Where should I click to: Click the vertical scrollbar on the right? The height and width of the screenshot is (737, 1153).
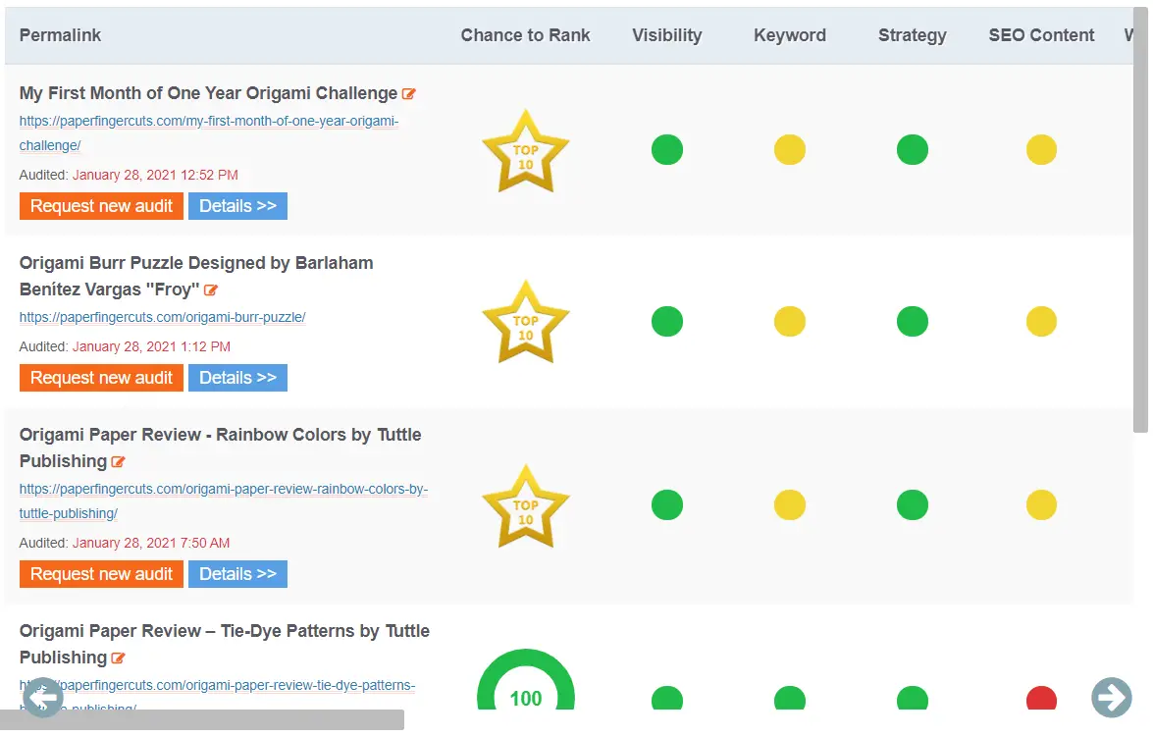tap(1140, 221)
